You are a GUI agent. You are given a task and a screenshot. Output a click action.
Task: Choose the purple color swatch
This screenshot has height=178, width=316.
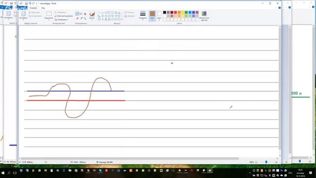pyautogui.click(x=197, y=12)
